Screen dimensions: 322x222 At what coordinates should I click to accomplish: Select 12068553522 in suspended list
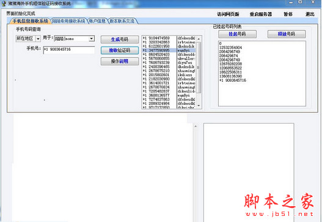[230, 68]
